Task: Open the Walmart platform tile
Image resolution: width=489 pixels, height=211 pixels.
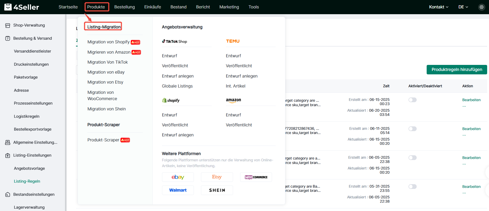Action: tap(178, 190)
